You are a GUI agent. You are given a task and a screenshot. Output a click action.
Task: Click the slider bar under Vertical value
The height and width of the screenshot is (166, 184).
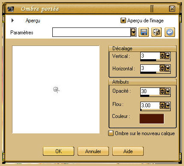tap(155, 60)
